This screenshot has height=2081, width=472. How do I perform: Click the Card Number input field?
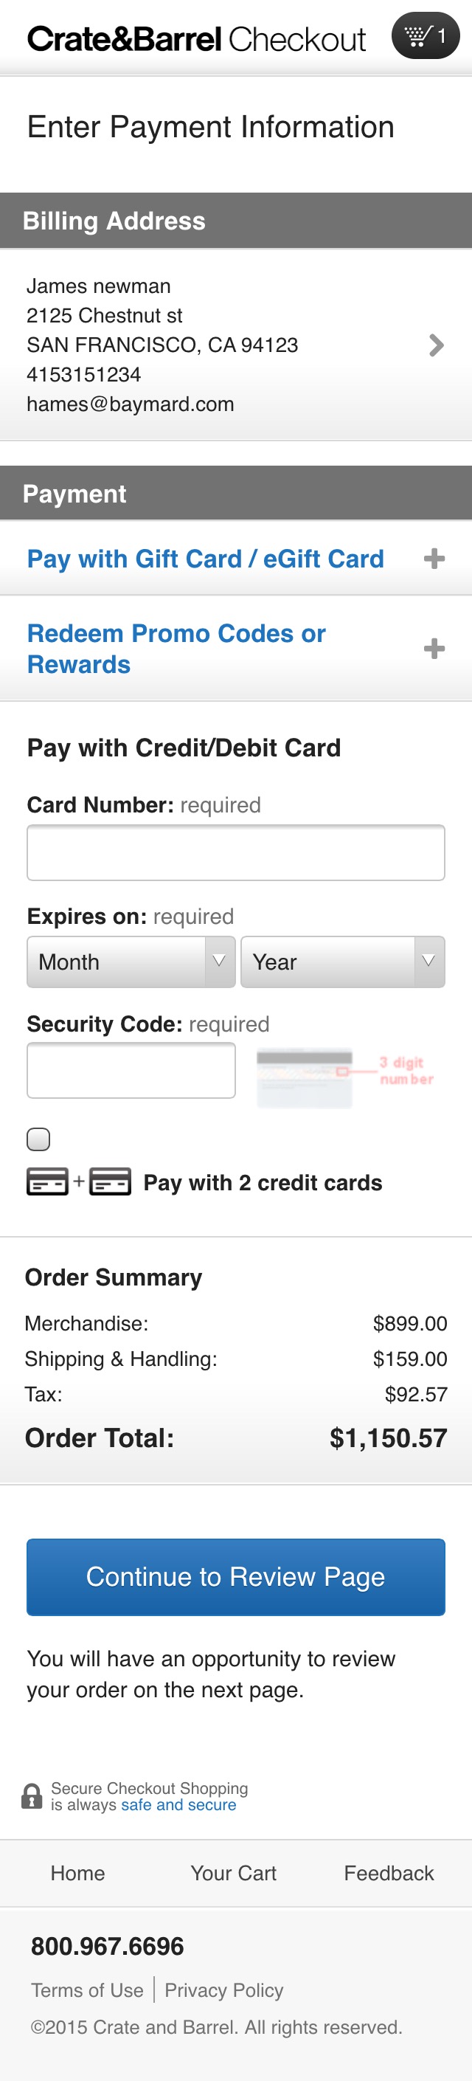coord(235,852)
